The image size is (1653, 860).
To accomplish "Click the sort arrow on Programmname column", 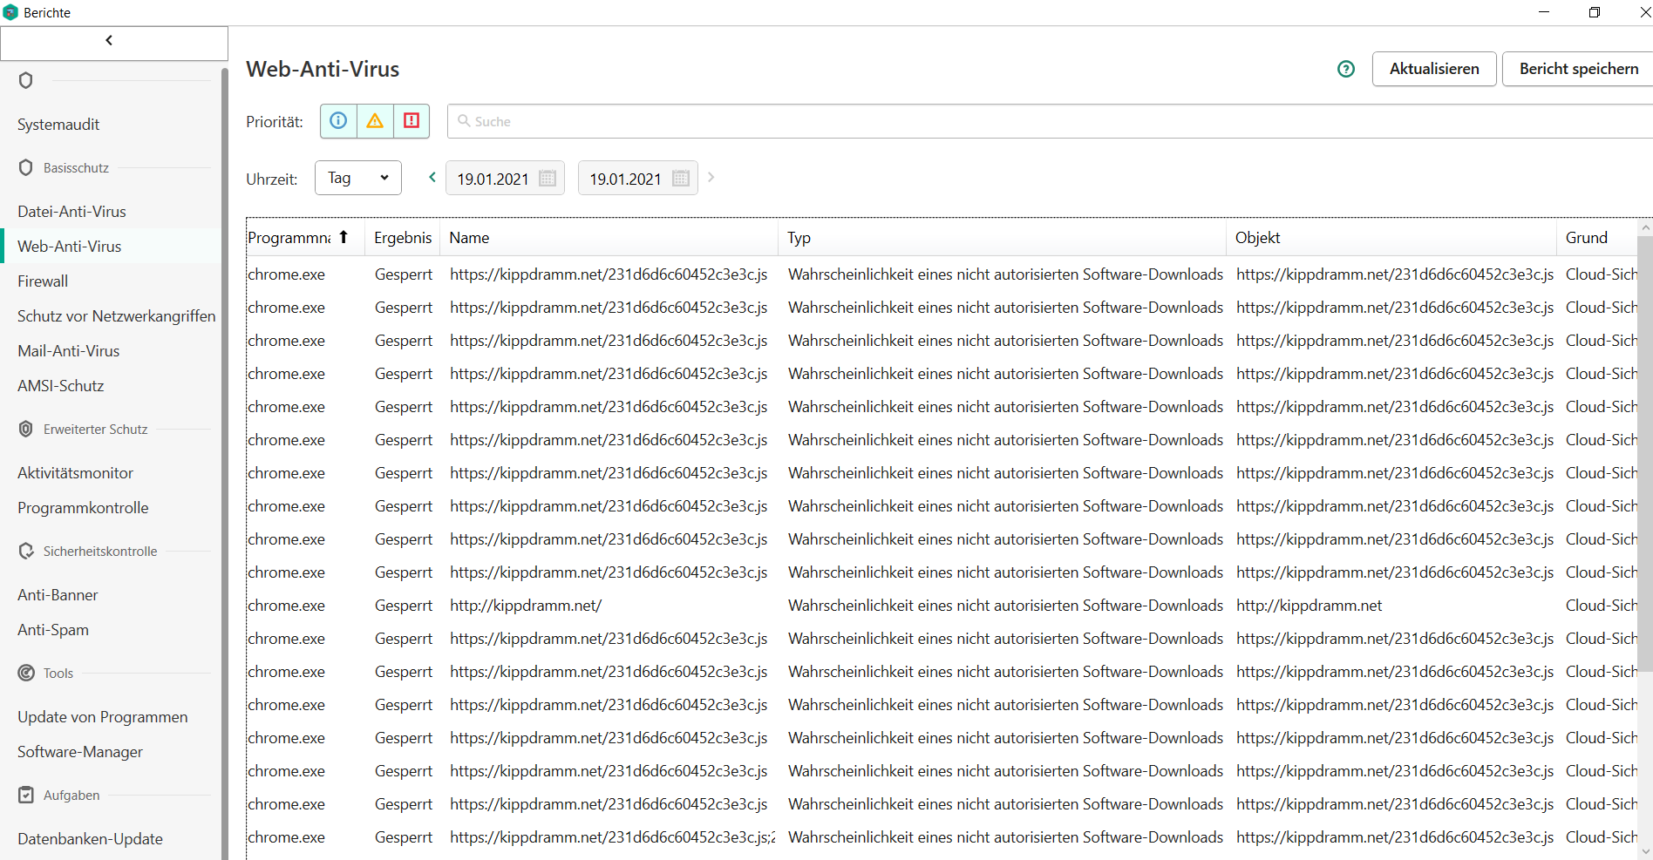I will [x=344, y=237].
